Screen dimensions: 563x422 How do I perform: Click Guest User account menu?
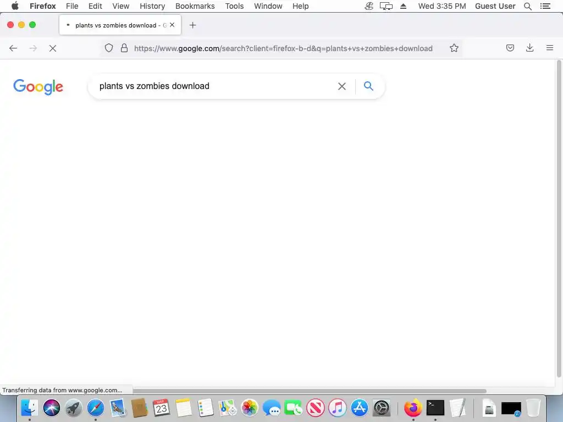(495, 6)
